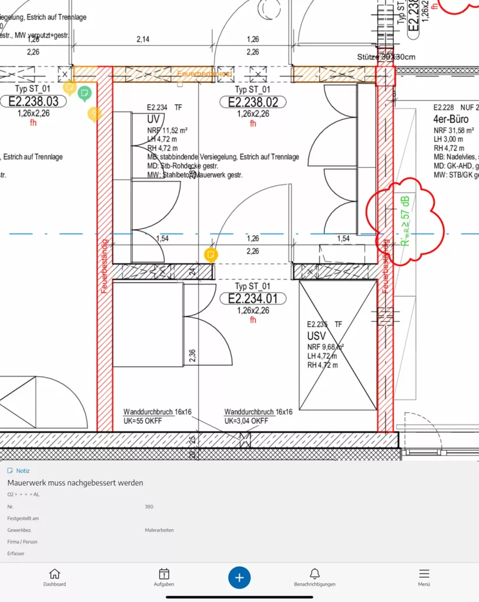
Task: Open note title Mauerwerk muss nachgebessert werden
Action: (x=75, y=483)
